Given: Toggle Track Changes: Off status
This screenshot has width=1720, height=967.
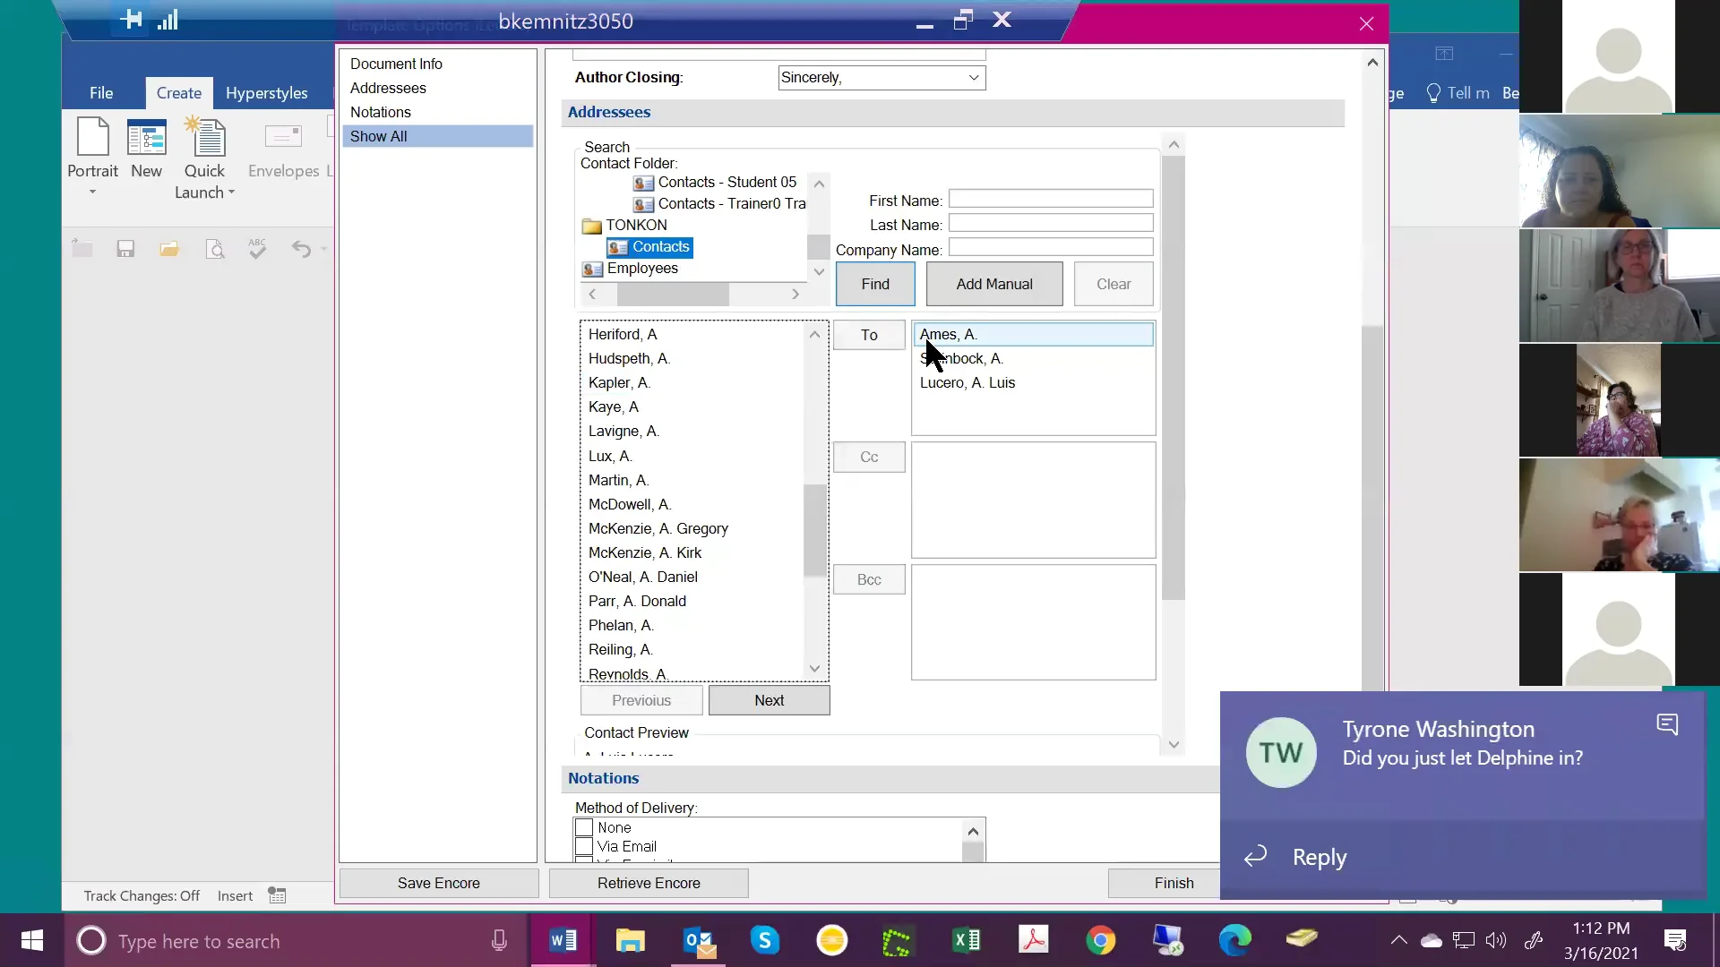Looking at the screenshot, I should click(142, 895).
